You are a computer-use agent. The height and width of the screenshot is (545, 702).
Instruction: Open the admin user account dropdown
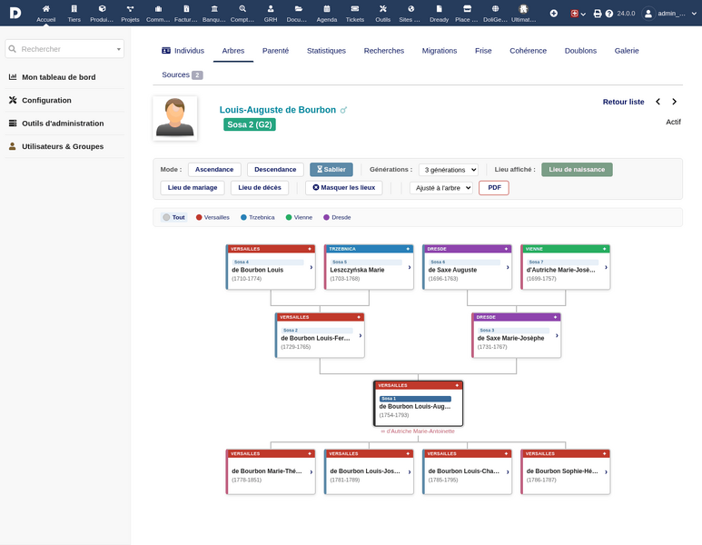[669, 14]
